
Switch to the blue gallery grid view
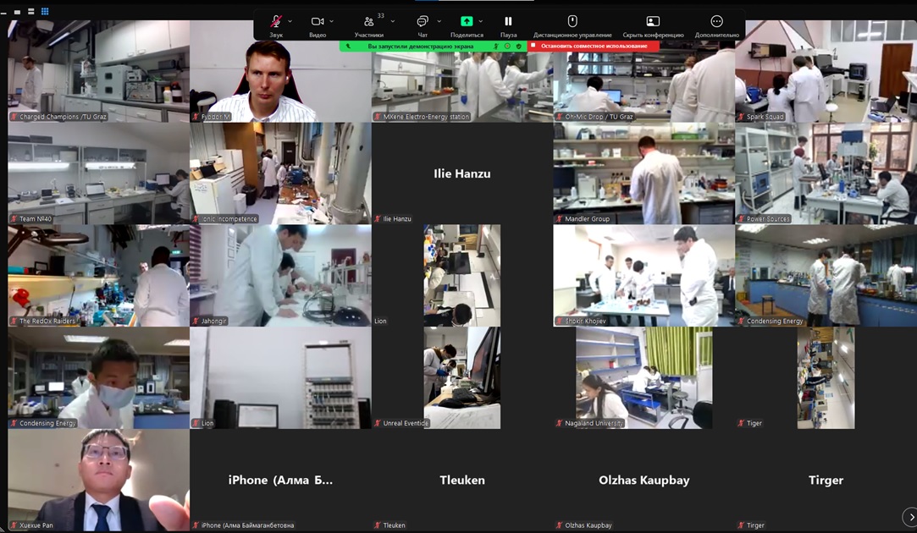[45, 11]
